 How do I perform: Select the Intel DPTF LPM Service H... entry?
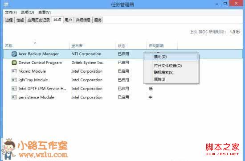(42, 89)
